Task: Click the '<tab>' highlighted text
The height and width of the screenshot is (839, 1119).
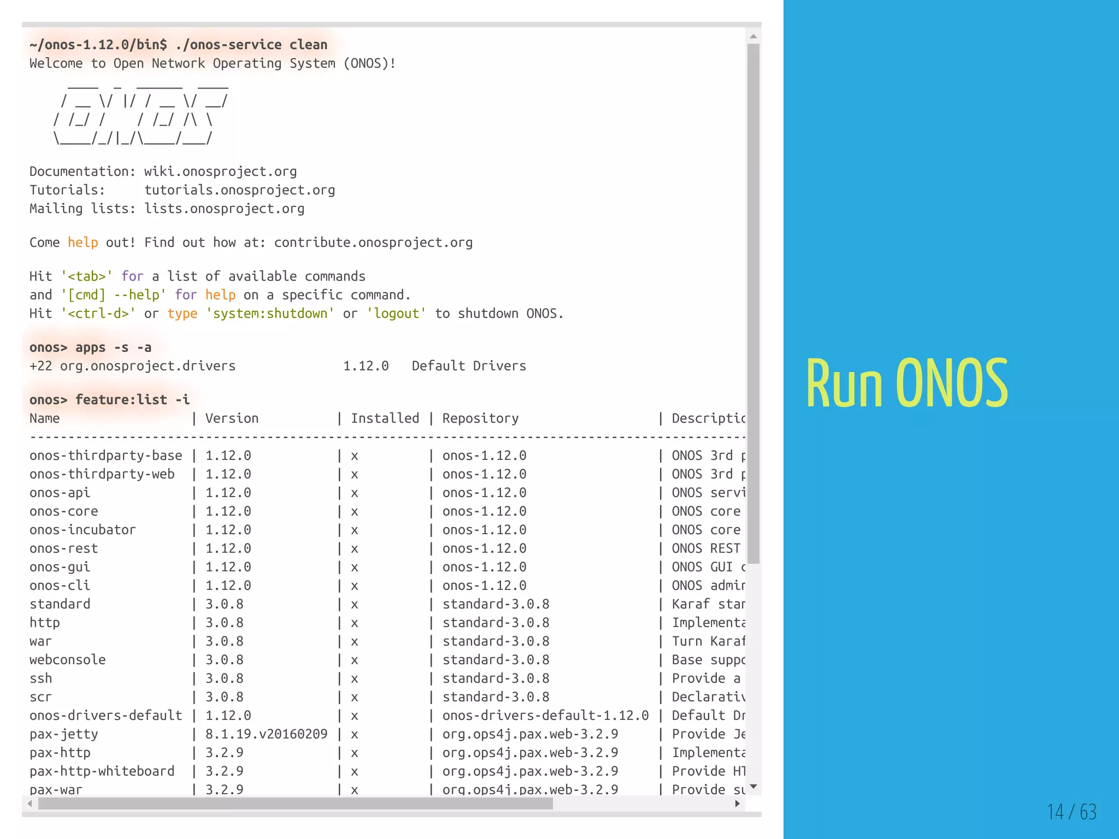Action: [87, 276]
